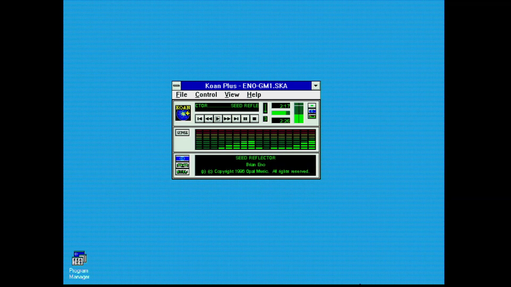
Task: Select the green bars icon in the info panel
Action: point(182,172)
